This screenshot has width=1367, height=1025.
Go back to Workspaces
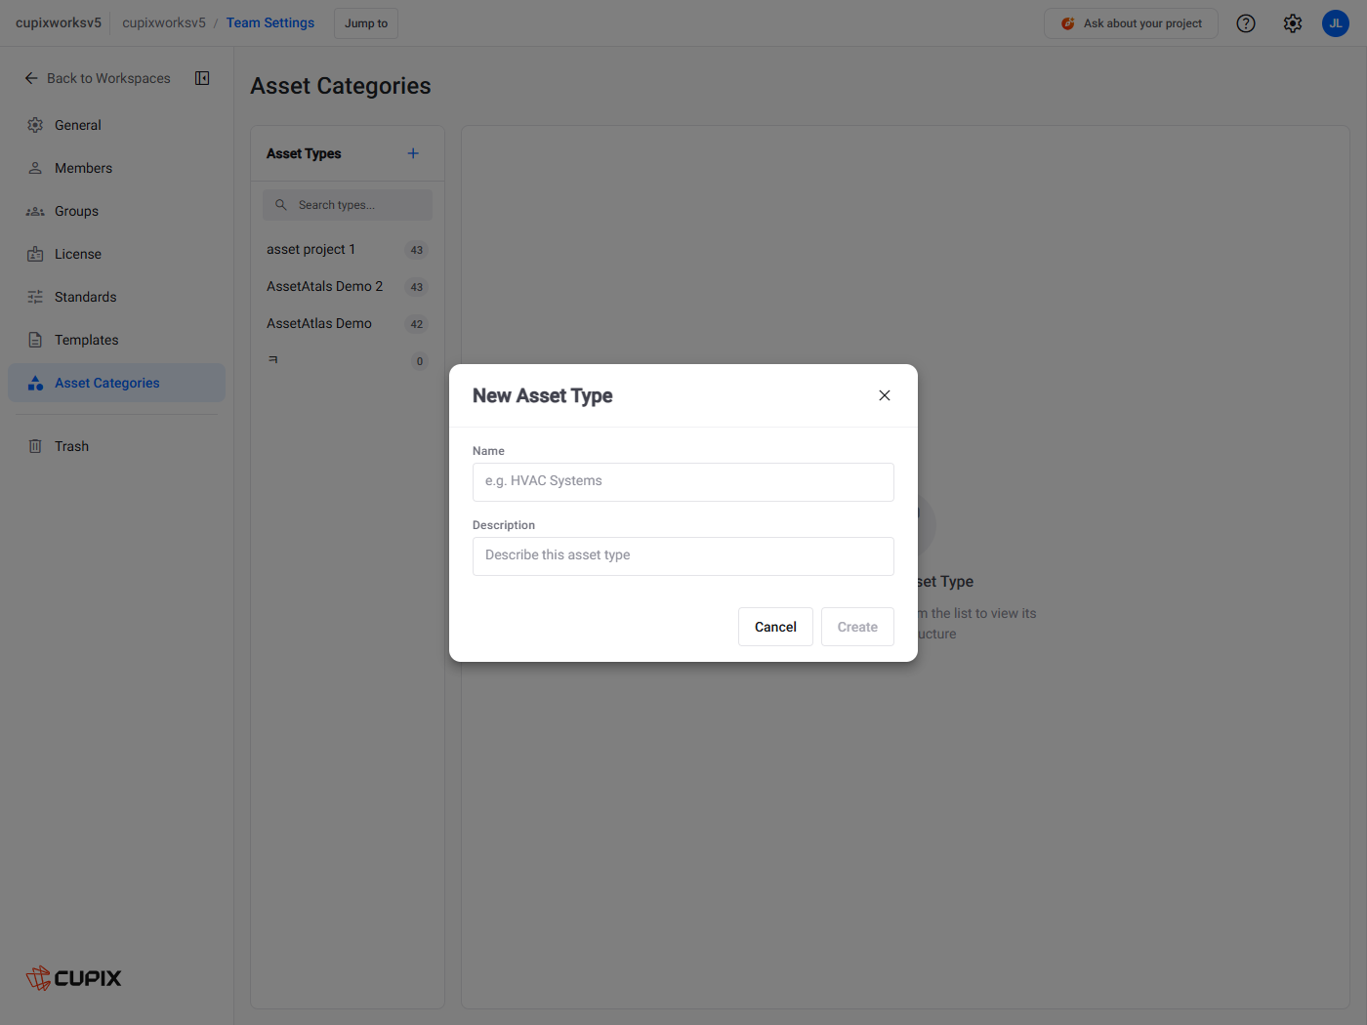[98, 78]
